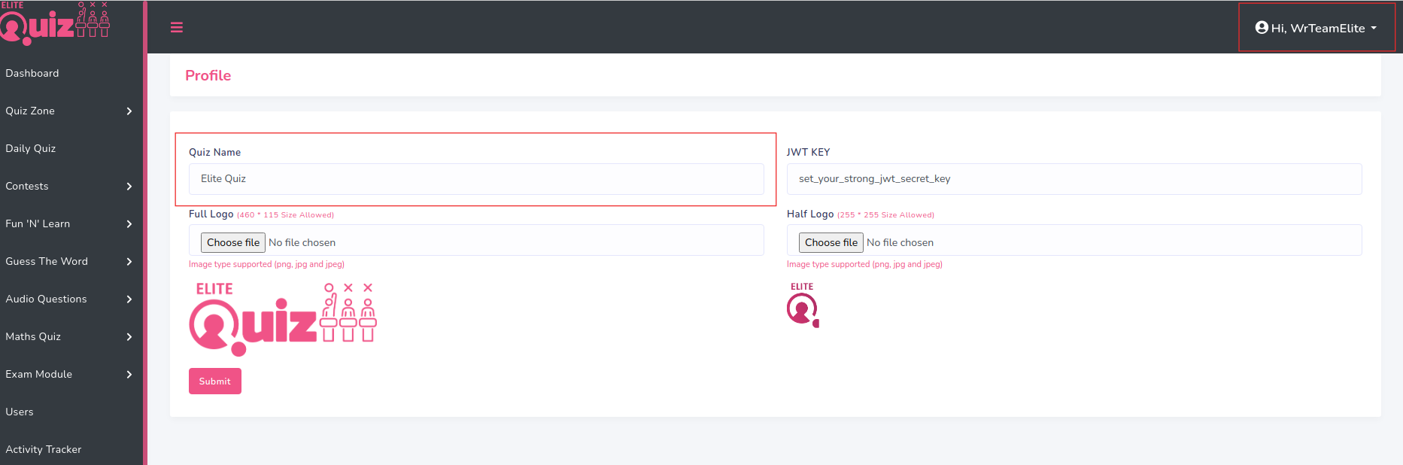Open the Dashboard page
This screenshot has width=1403, height=465.
tap(32, 74)
